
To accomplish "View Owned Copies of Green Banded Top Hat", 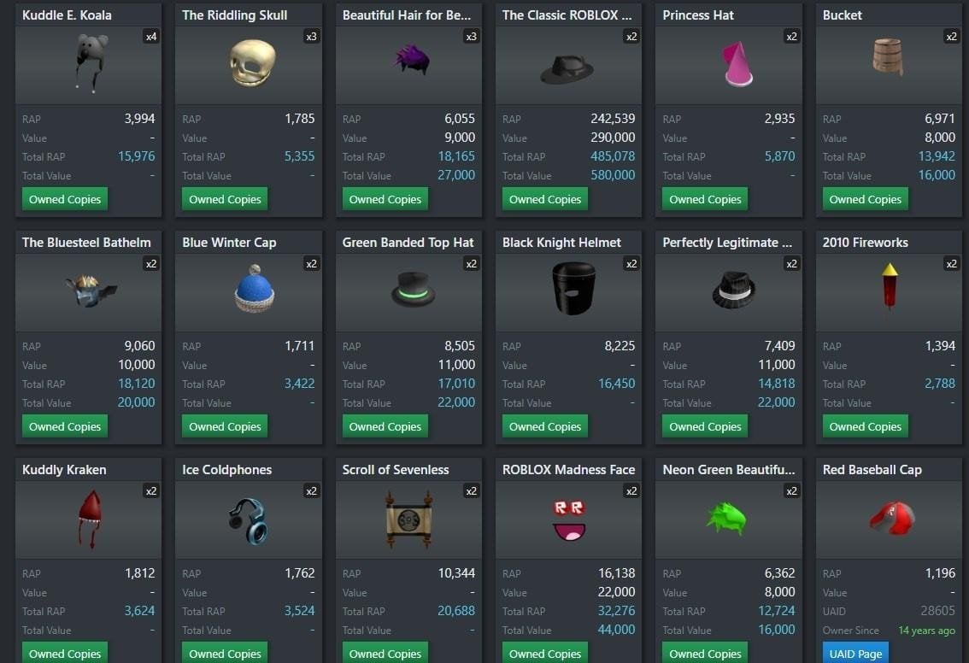I will click(385, 426).
